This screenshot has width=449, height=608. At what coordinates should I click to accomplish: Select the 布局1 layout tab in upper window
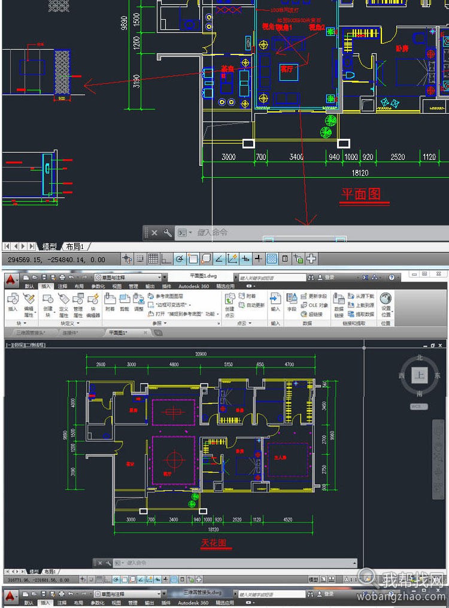[74, 247]
